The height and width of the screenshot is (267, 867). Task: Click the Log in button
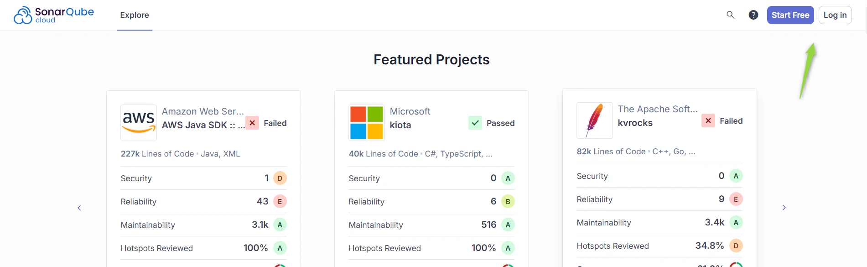pyautogui.click(x=835, y=15)
